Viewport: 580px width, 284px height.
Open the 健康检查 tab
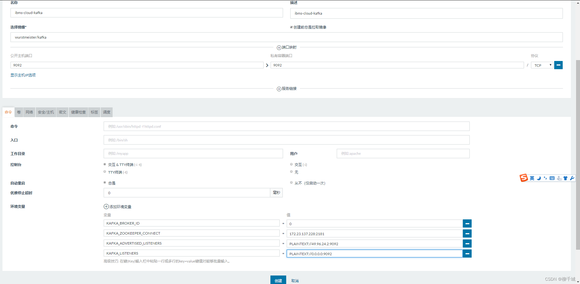pyautogui.click(x=79, y=112)
